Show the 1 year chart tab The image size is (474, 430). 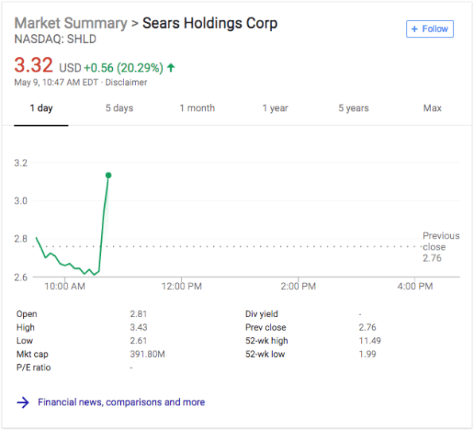click(x=275, y=108)
